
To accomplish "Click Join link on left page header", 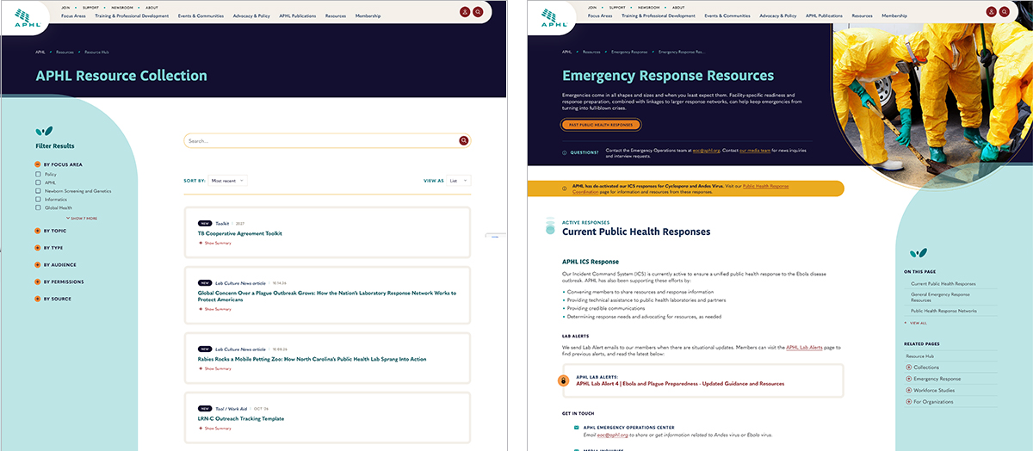I will (65, 7).
